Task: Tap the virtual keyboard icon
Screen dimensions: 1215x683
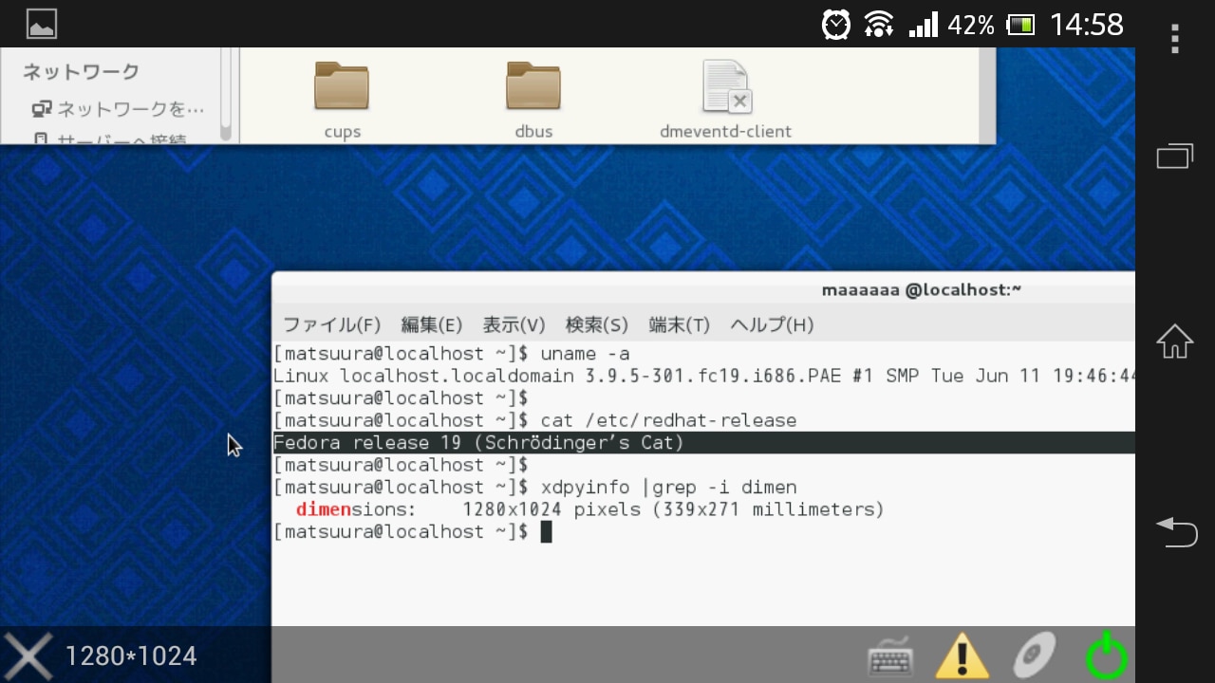Action: 890,656
